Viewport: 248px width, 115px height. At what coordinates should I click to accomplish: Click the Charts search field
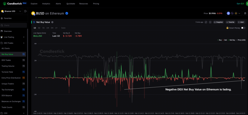[x=13, y=25]
